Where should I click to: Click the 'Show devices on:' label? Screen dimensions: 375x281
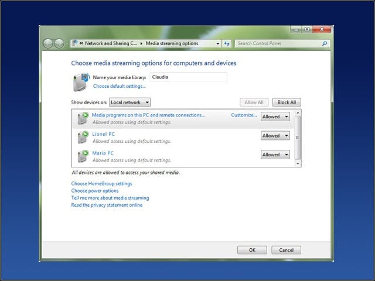[x=89, y=102]
